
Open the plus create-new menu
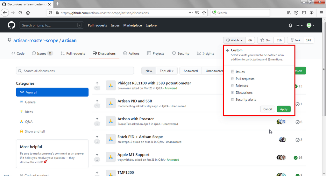299,25
